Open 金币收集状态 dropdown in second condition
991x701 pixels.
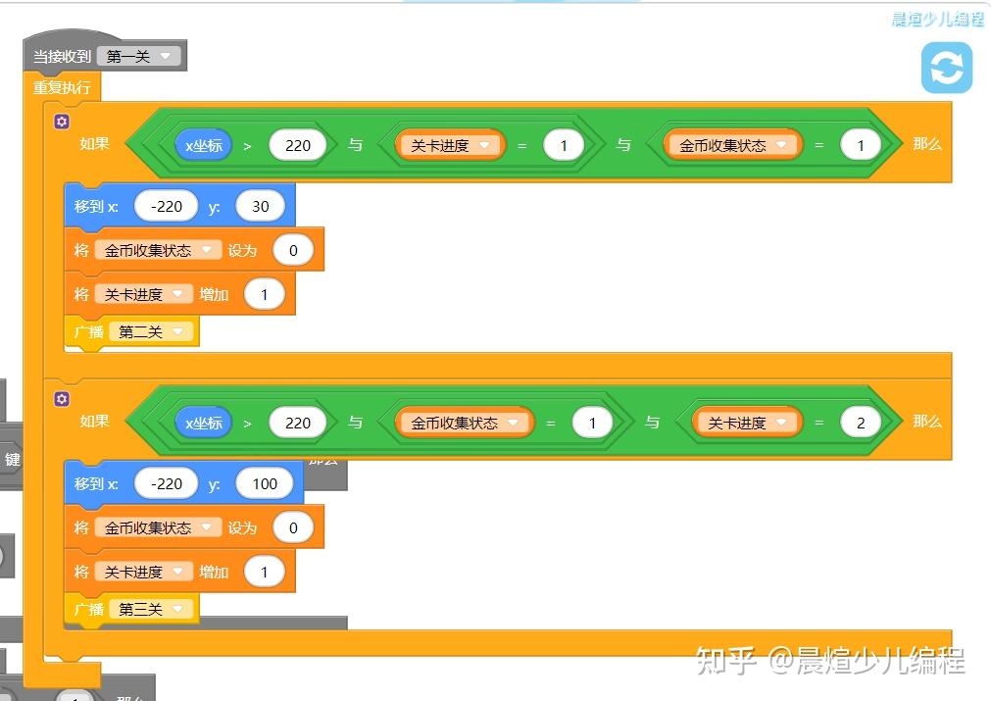(464, 423)
